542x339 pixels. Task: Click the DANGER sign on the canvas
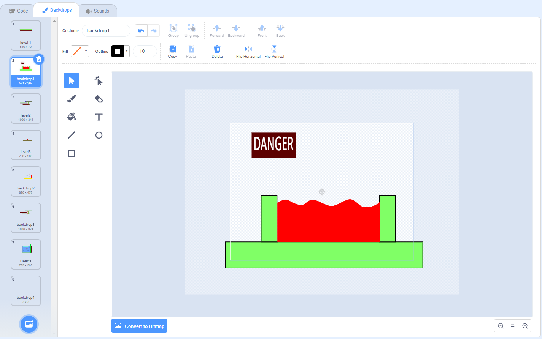click(x=273, y=145)
